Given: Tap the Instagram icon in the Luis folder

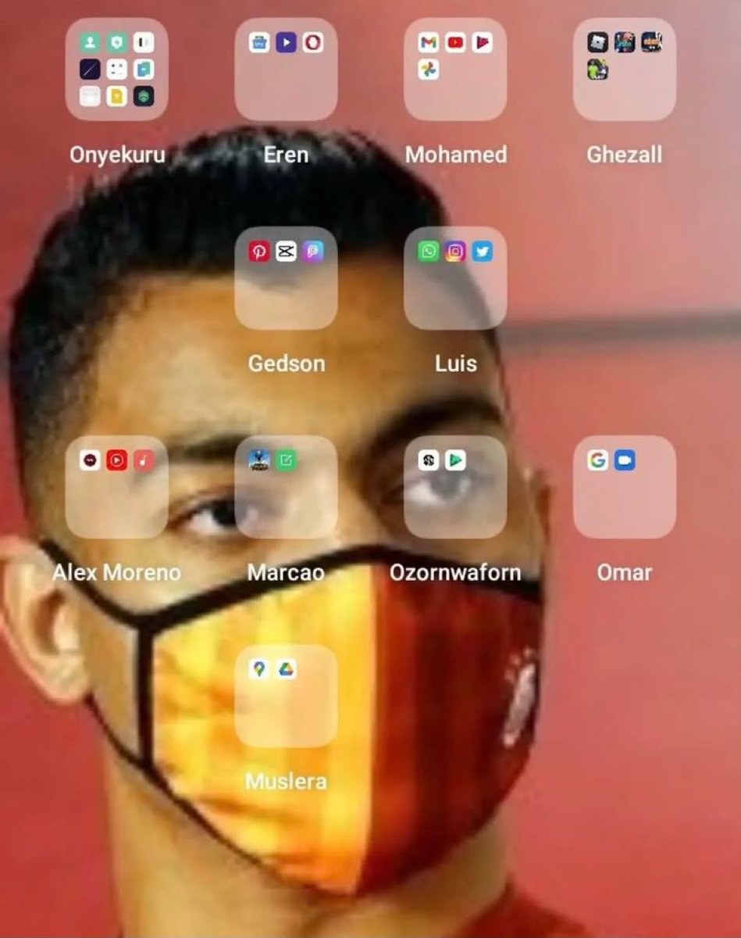Looking at the screenshot, I should click(x=455, y=251).
